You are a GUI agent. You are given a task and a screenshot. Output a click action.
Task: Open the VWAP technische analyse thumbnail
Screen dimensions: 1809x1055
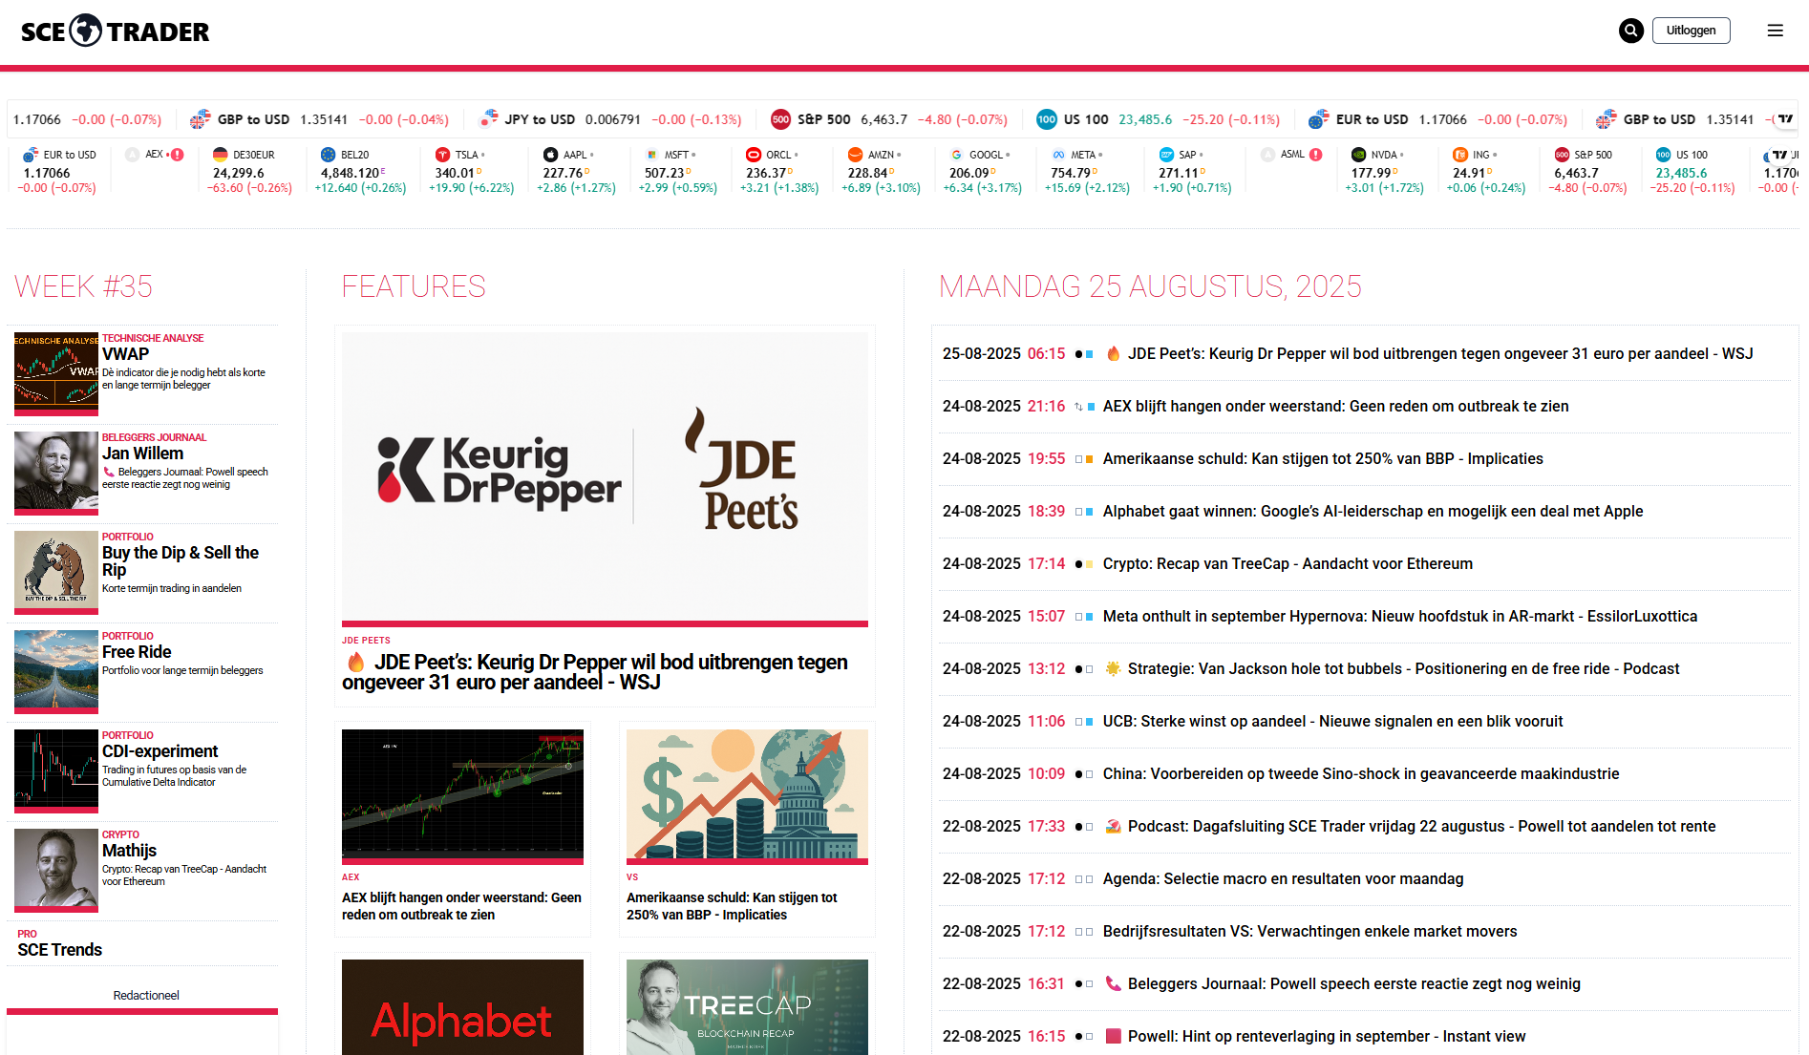tap(56, 372)
